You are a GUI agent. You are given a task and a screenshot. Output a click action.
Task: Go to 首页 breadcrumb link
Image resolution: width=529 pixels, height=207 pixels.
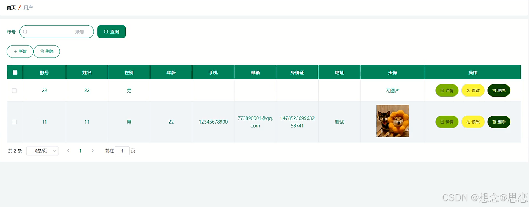[11, 7]
